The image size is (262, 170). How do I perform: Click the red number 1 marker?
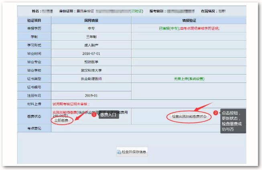94,115
